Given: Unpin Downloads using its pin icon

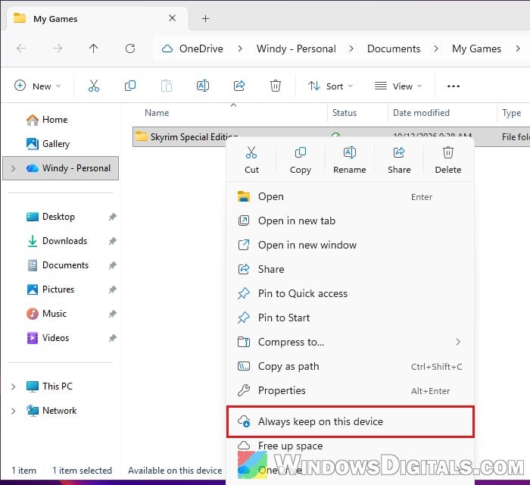Looking at the screenshot, I should point(112,241).
